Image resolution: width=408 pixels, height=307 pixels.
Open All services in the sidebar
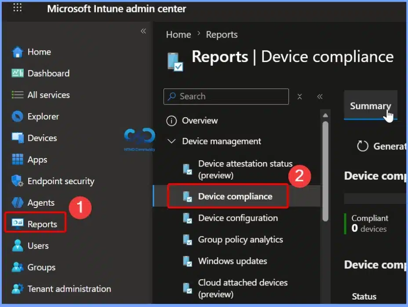[49, 95]
